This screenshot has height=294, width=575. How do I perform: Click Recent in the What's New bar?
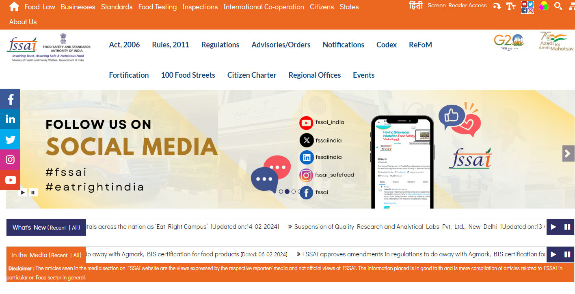coord(58,228)
